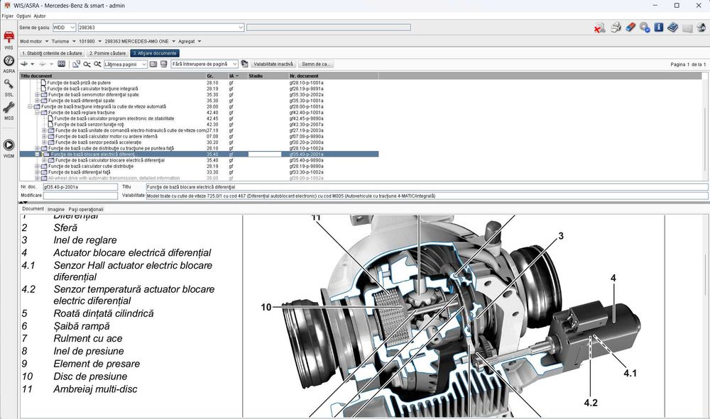
Task: Click the printer icon in top toolbar
Action: point(616,28)
